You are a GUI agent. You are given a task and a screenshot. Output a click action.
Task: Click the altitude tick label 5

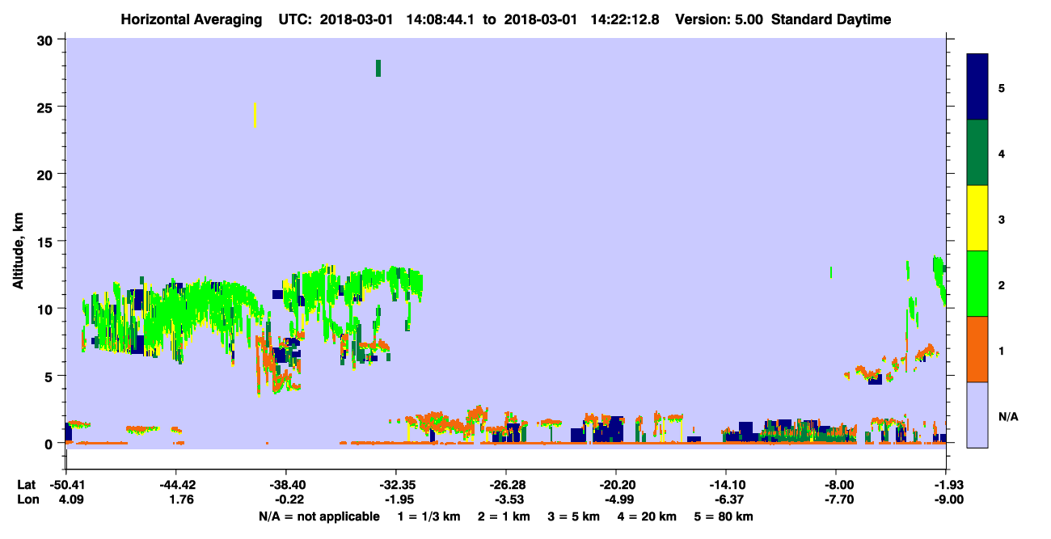click(51, 376)
